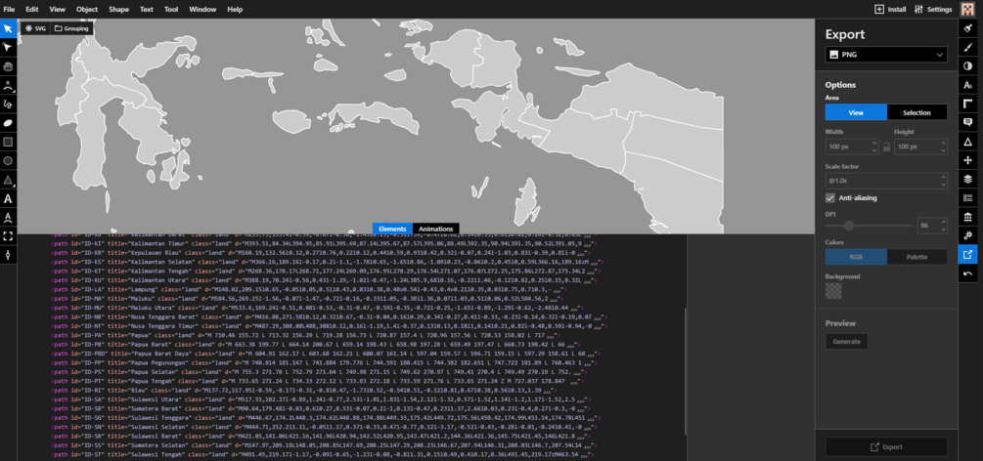Select the Rectangle shape tool

[x=8, y=143]
